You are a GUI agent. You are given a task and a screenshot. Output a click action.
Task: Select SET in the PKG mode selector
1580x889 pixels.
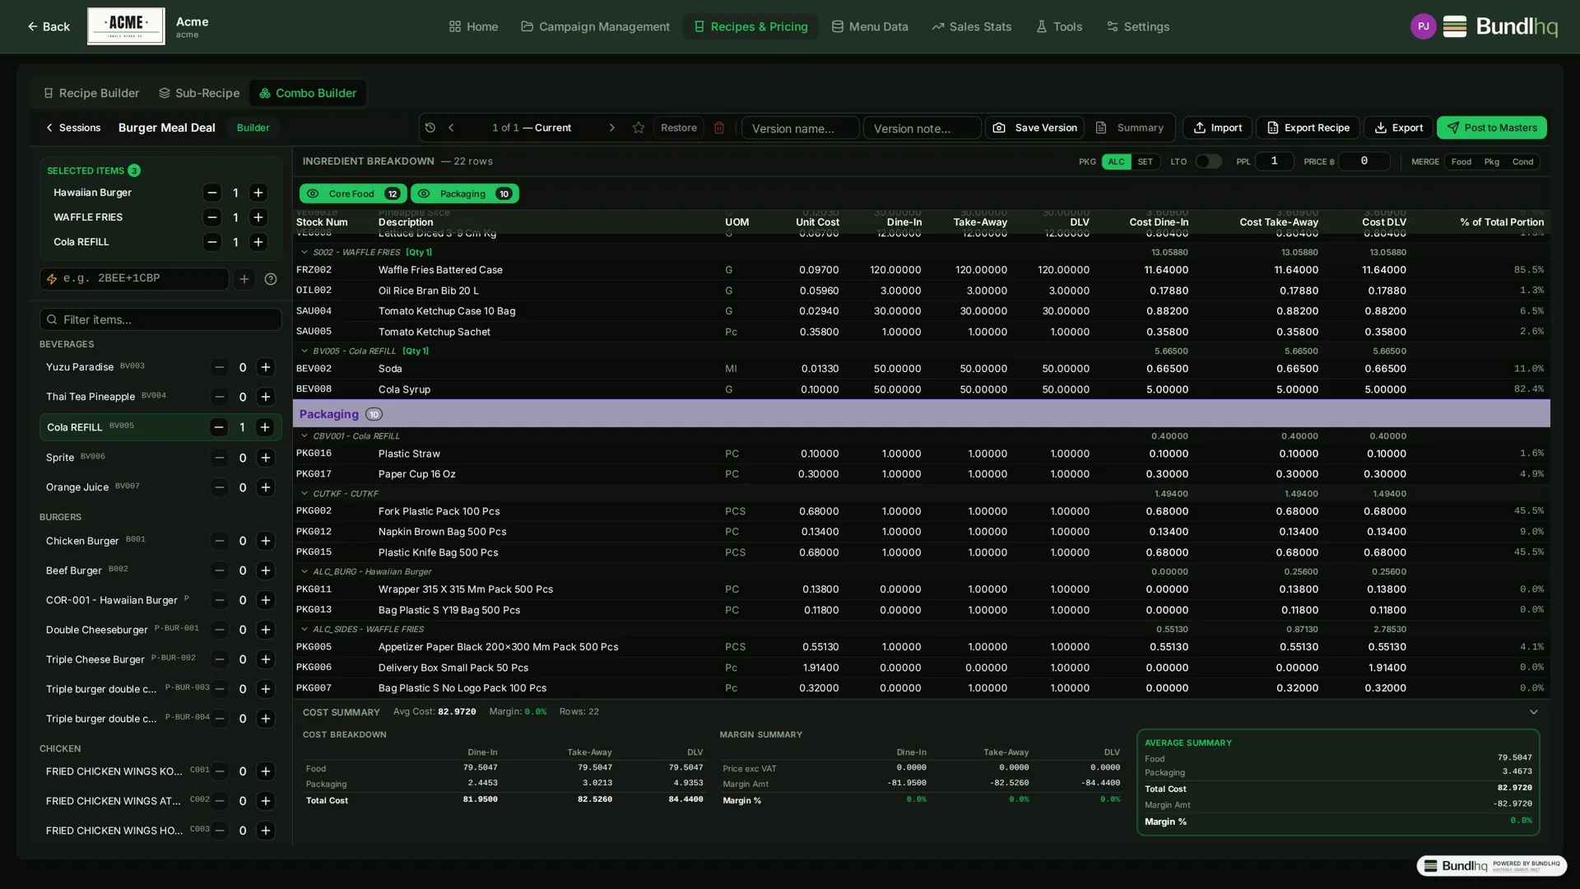1145,161
